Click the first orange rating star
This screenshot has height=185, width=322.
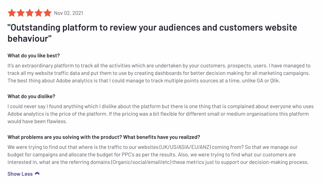pyautogui.click(x=12, y=13)
